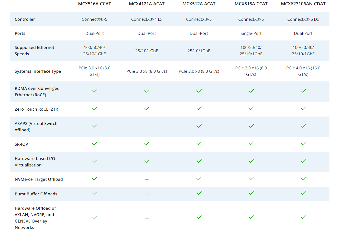Click ConnectX-4 Lx controller cell
The image size is (342, 232).
[147, 19]
